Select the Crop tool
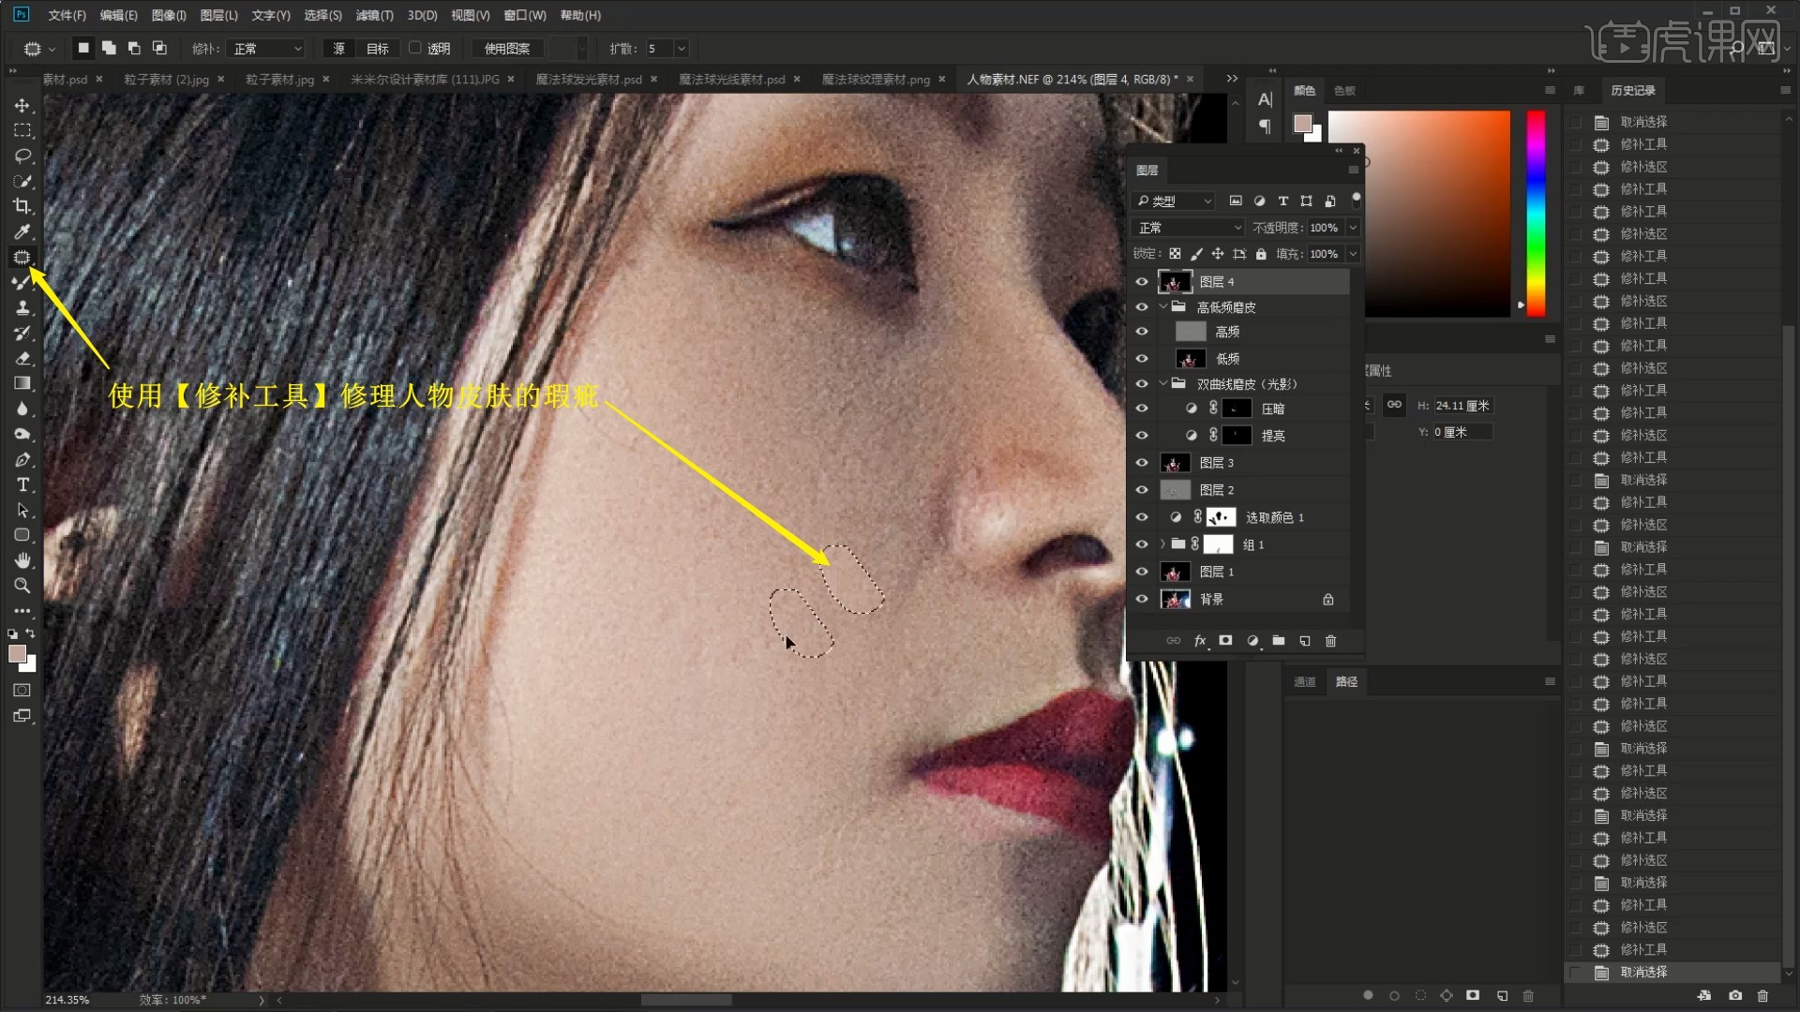This screenshot has height=1012, width=1800. pos(22,206)
